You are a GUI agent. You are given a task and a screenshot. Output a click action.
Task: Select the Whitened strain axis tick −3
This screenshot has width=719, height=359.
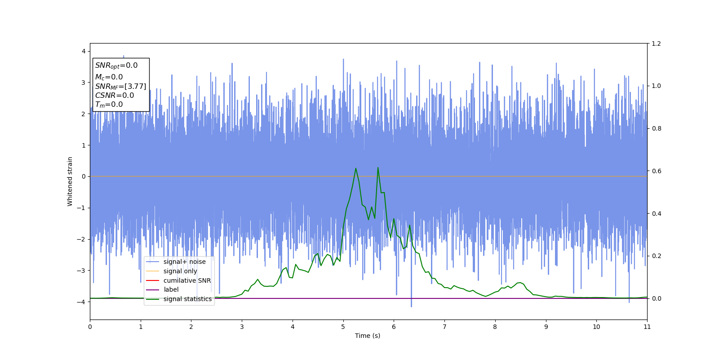[81, 271]
